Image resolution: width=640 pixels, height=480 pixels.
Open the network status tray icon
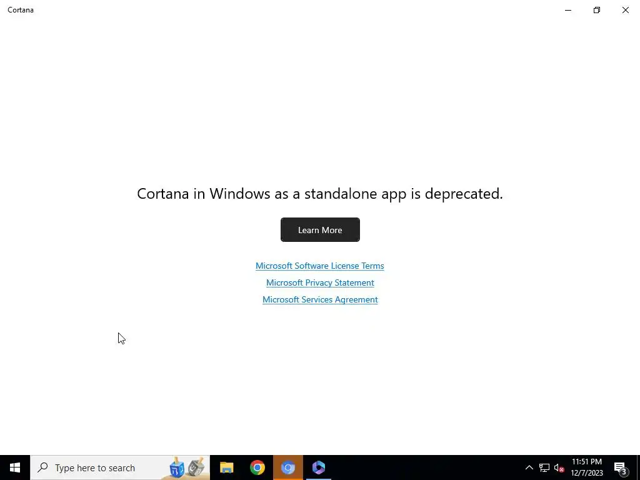point(544,467)
